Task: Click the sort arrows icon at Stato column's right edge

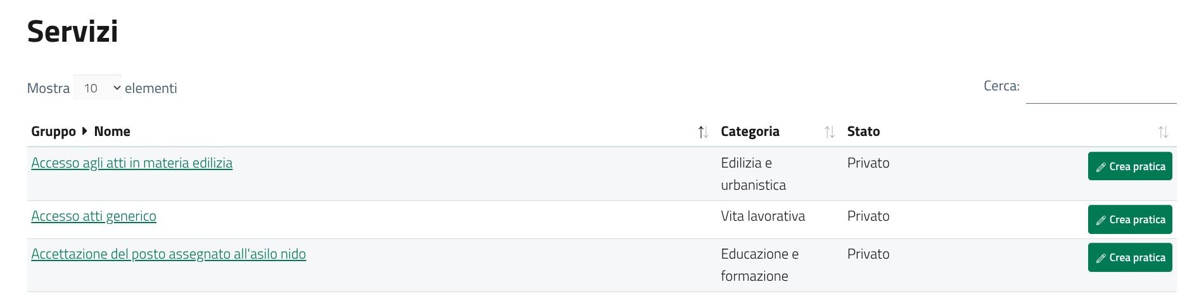Action: point(1163,132)
